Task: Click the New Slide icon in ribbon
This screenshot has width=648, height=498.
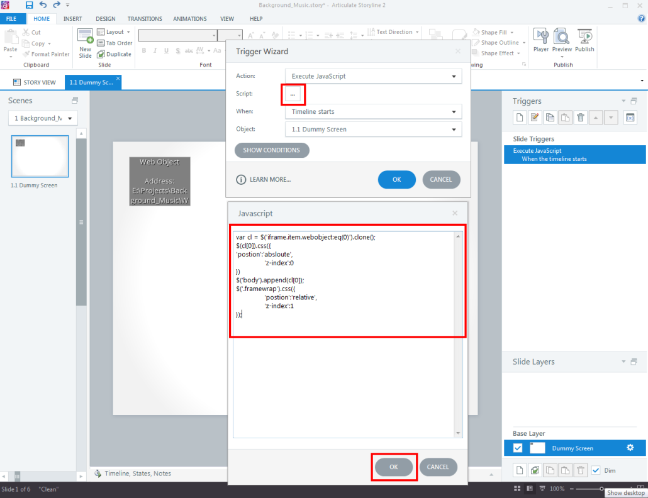Action: tap(86, 43)
